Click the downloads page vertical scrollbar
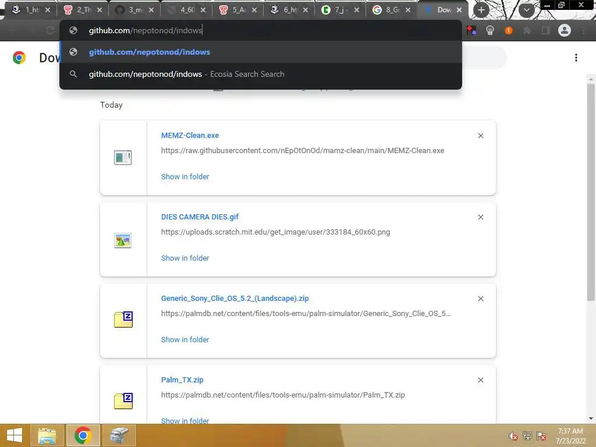 pyautogui.click(x=591, y=192)
